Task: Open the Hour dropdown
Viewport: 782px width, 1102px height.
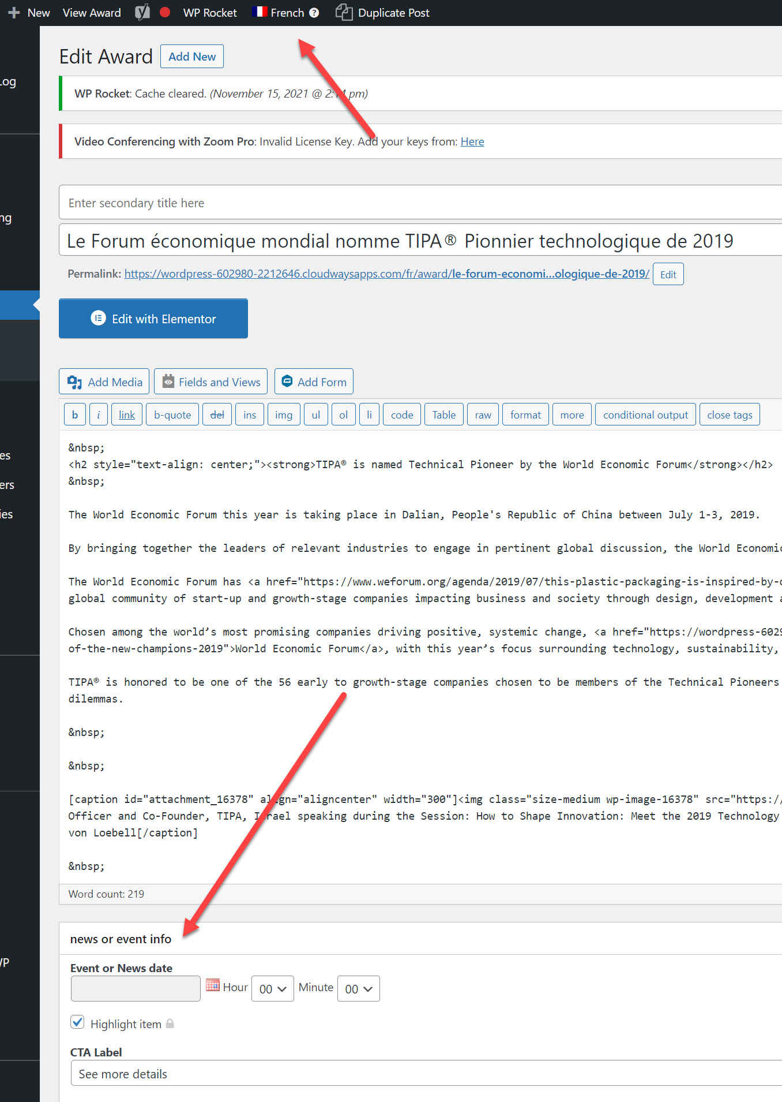Action: [273, 989]
